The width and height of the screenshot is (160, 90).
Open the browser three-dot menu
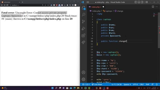78,5
